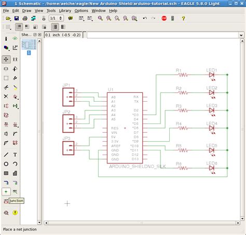Zoom out of the schematic
246x235 pixels.
click(117, 18)
